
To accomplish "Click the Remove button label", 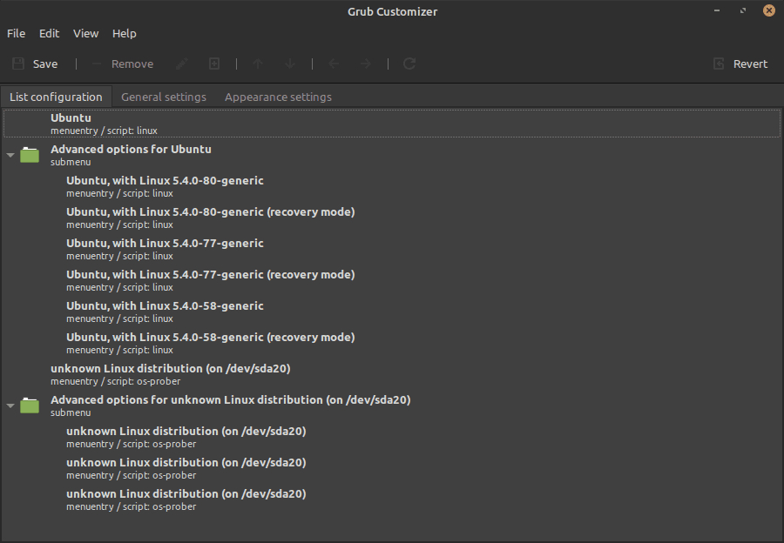I will (x=132, y=64).
